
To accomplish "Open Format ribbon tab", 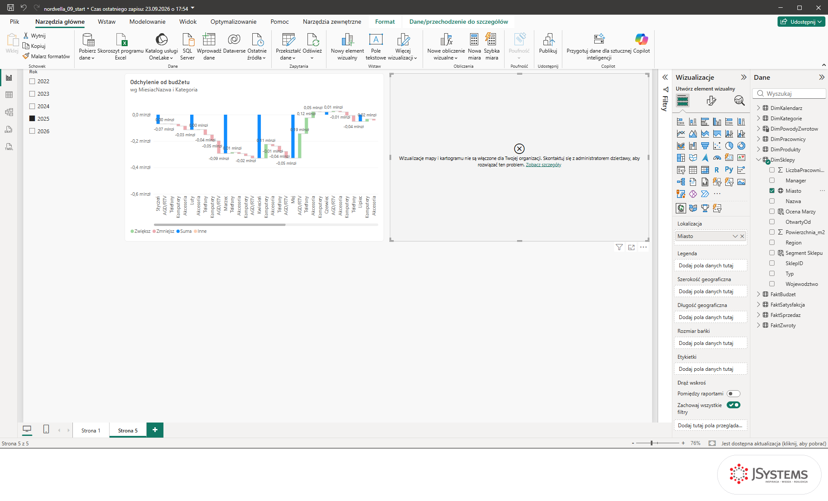I will [x=385, y=22].
